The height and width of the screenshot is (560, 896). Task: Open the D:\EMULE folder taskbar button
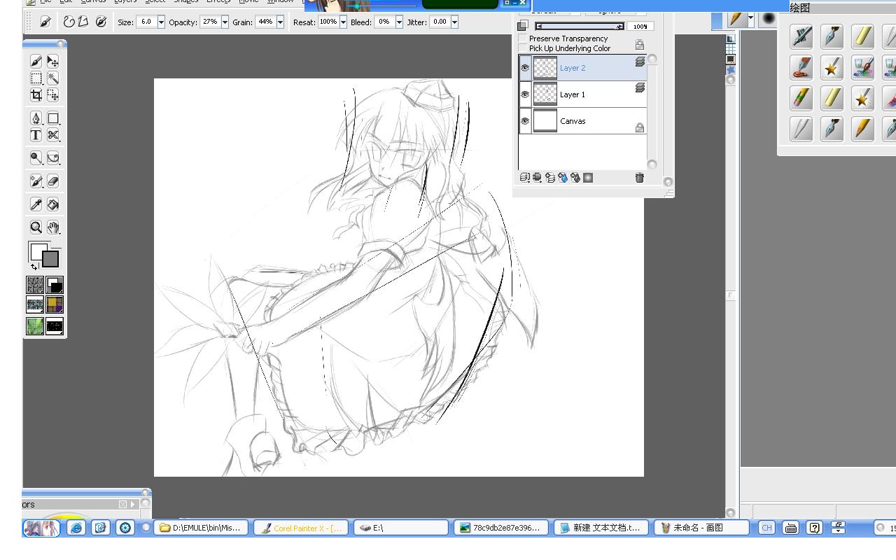(201, 528)
